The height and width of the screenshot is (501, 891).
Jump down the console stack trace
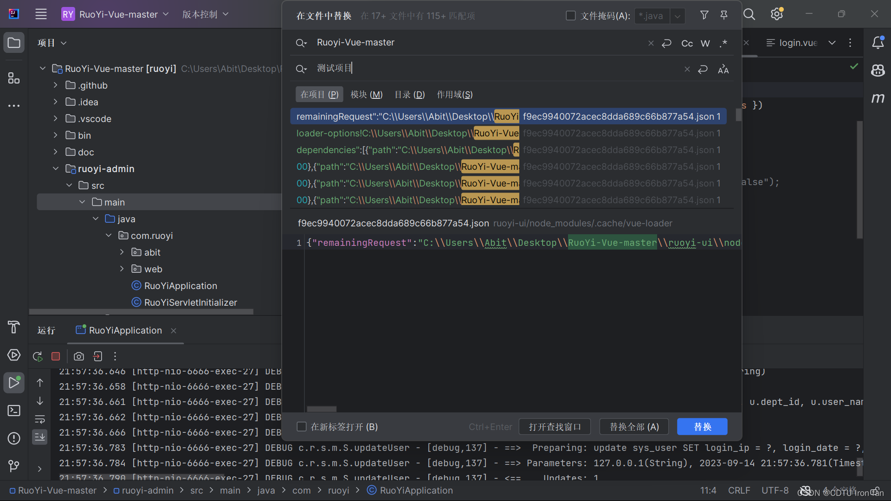[x=40, y=401]
